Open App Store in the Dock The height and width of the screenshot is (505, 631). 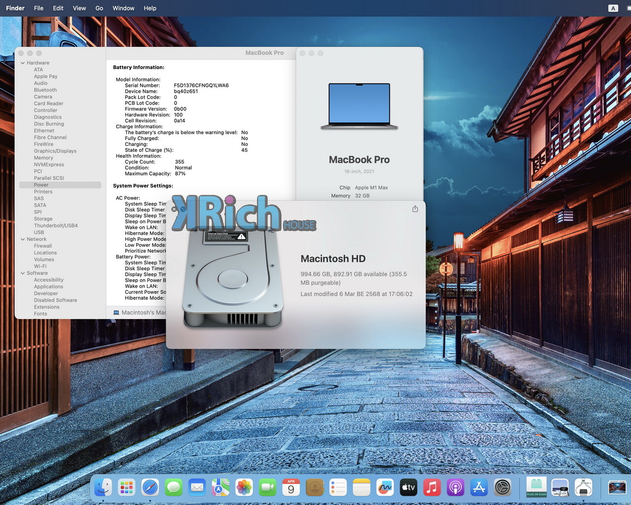point(479,488)
